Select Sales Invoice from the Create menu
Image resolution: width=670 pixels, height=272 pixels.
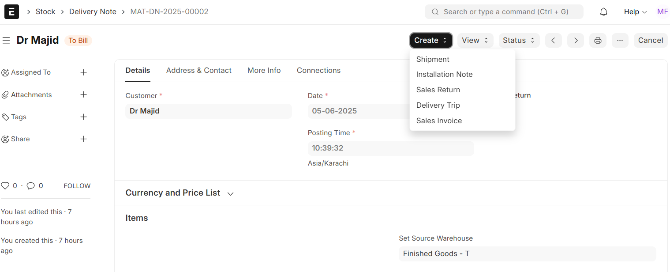tap(439, 120)
